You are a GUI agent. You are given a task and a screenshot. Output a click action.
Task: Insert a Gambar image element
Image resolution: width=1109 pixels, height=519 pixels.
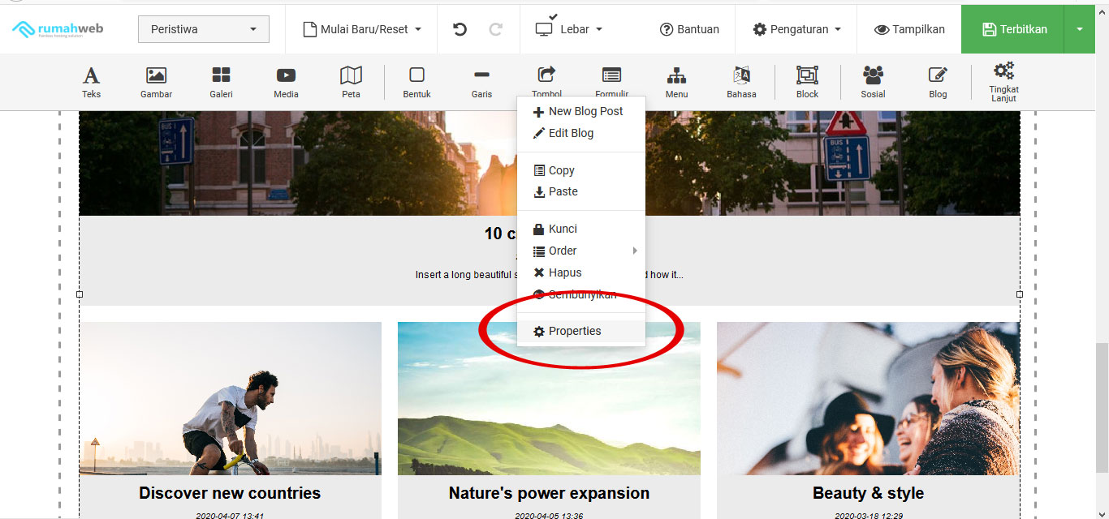(x=156, y=83)
